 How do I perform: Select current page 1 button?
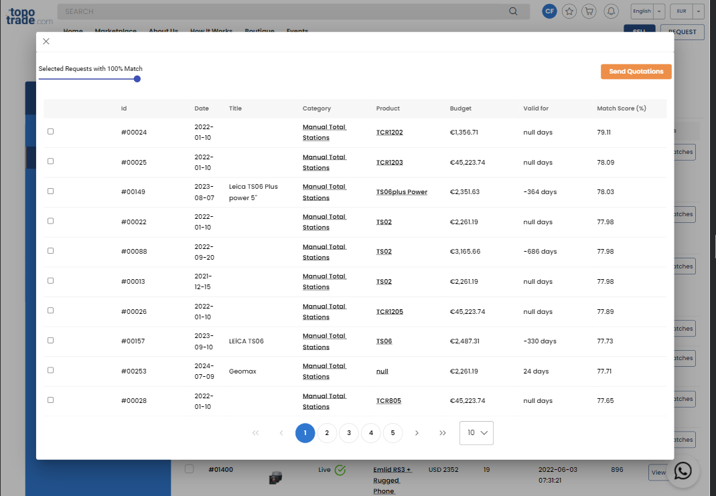pyautogui.click(x=305, y=433)
